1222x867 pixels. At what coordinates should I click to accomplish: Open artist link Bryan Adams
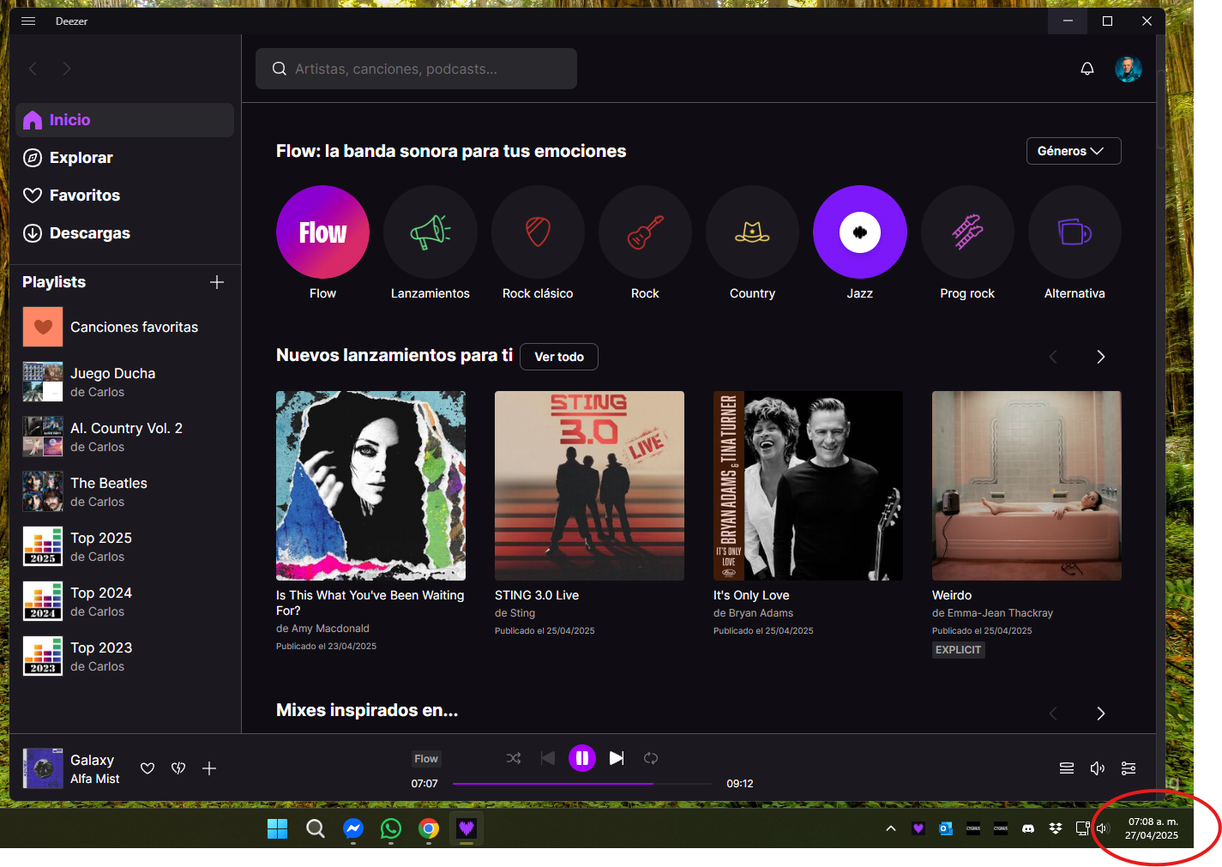[761, 613]
